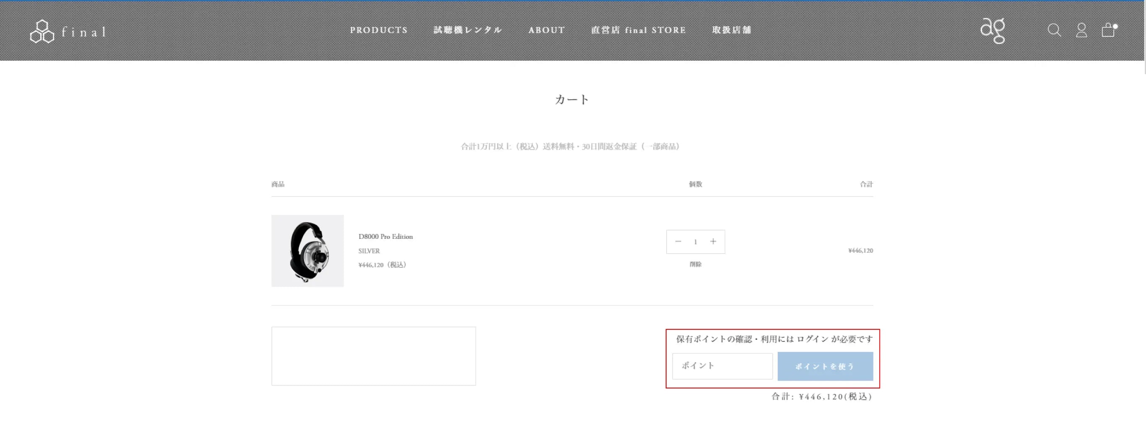Decrease quantity with the minus button
This screenshot has width=1146, height=427.
click(x=678, y=242)
